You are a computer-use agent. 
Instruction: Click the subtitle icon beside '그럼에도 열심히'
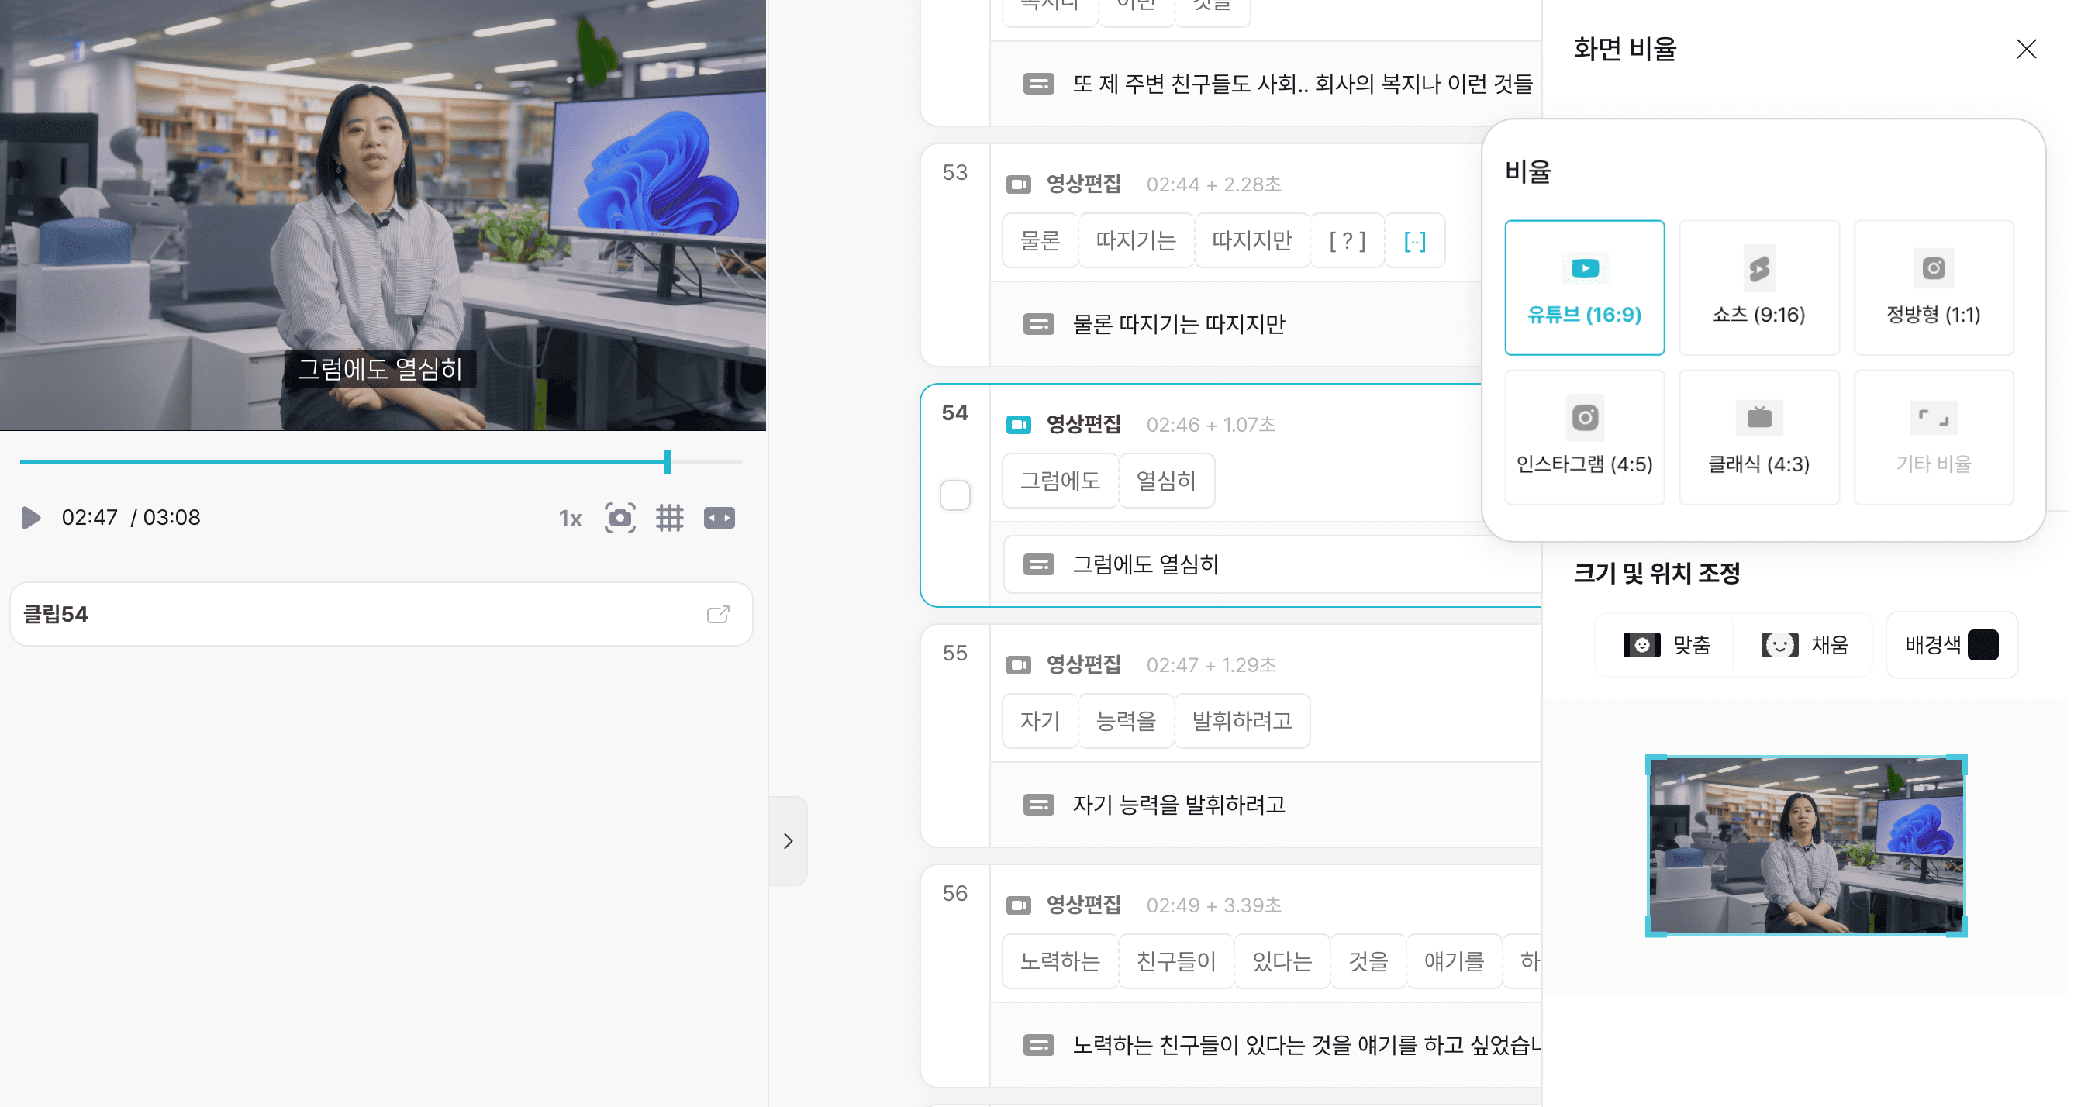[x=1039, y=564]
